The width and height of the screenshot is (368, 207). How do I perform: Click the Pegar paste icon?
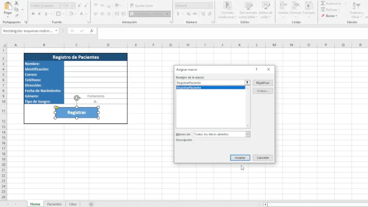(8, 6)
